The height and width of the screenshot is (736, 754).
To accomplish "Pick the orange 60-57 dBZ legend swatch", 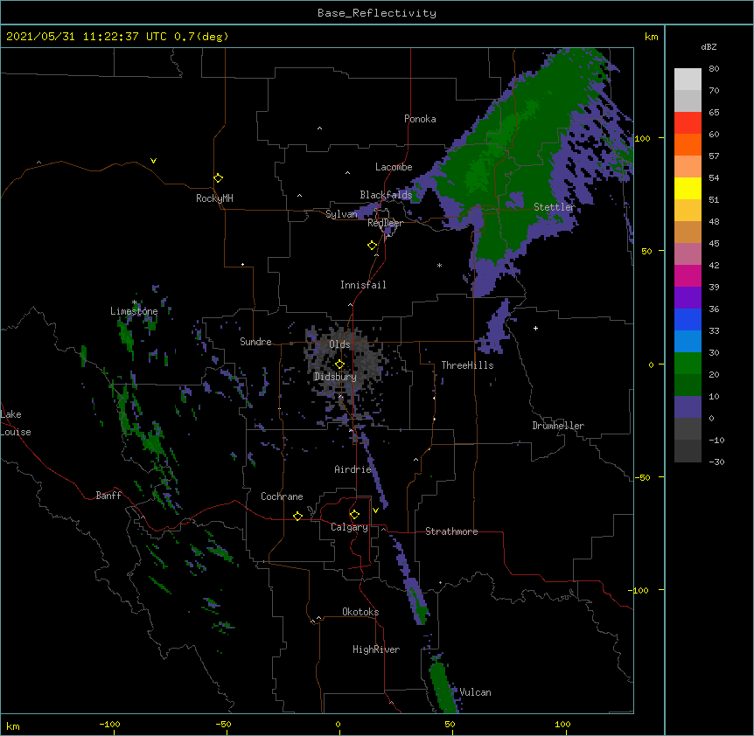I will tap(688, 144).
